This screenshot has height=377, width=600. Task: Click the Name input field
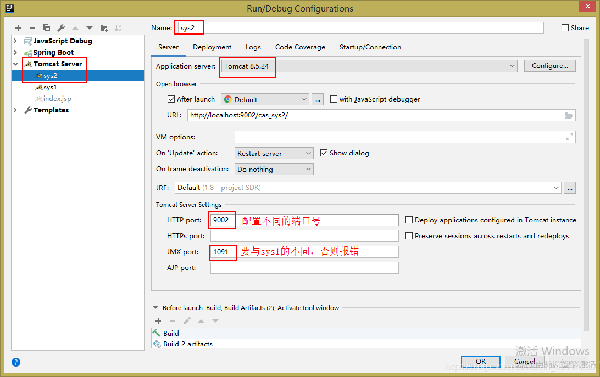click(360, 28)
